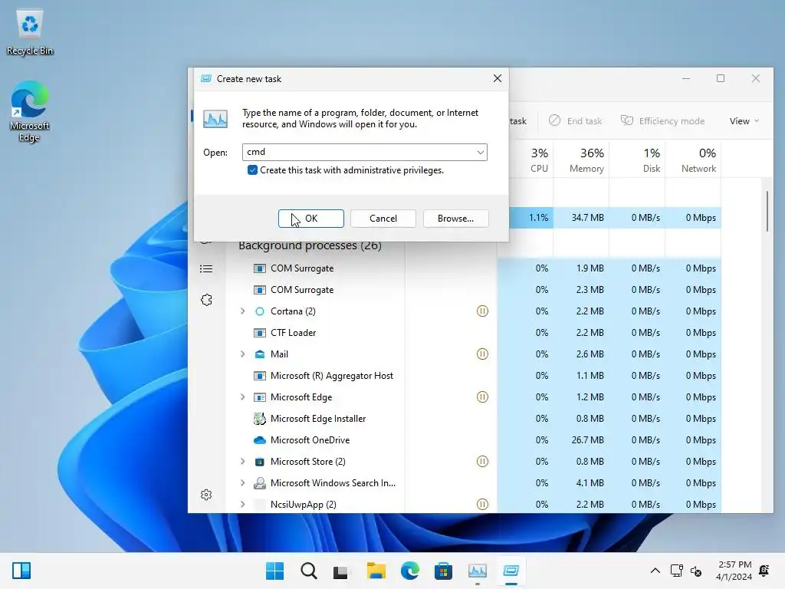The image size is (785, 589).
Task: Cancel the Create new task dialog
Action: pos(383,219)
